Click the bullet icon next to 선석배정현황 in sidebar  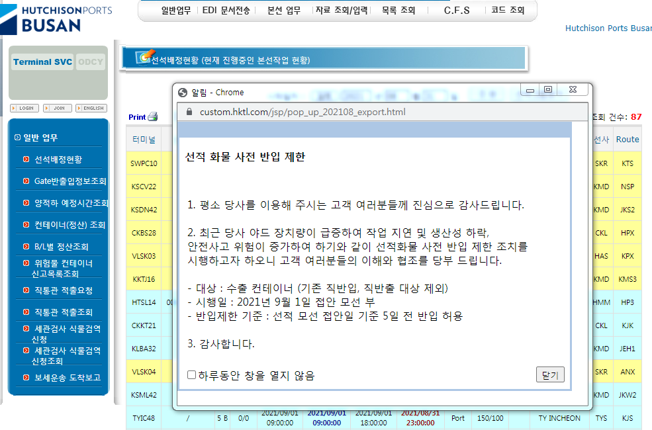(26, 159)
